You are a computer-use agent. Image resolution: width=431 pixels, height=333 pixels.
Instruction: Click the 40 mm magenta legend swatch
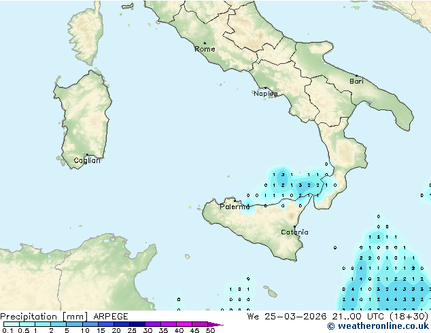click(184, 324)
